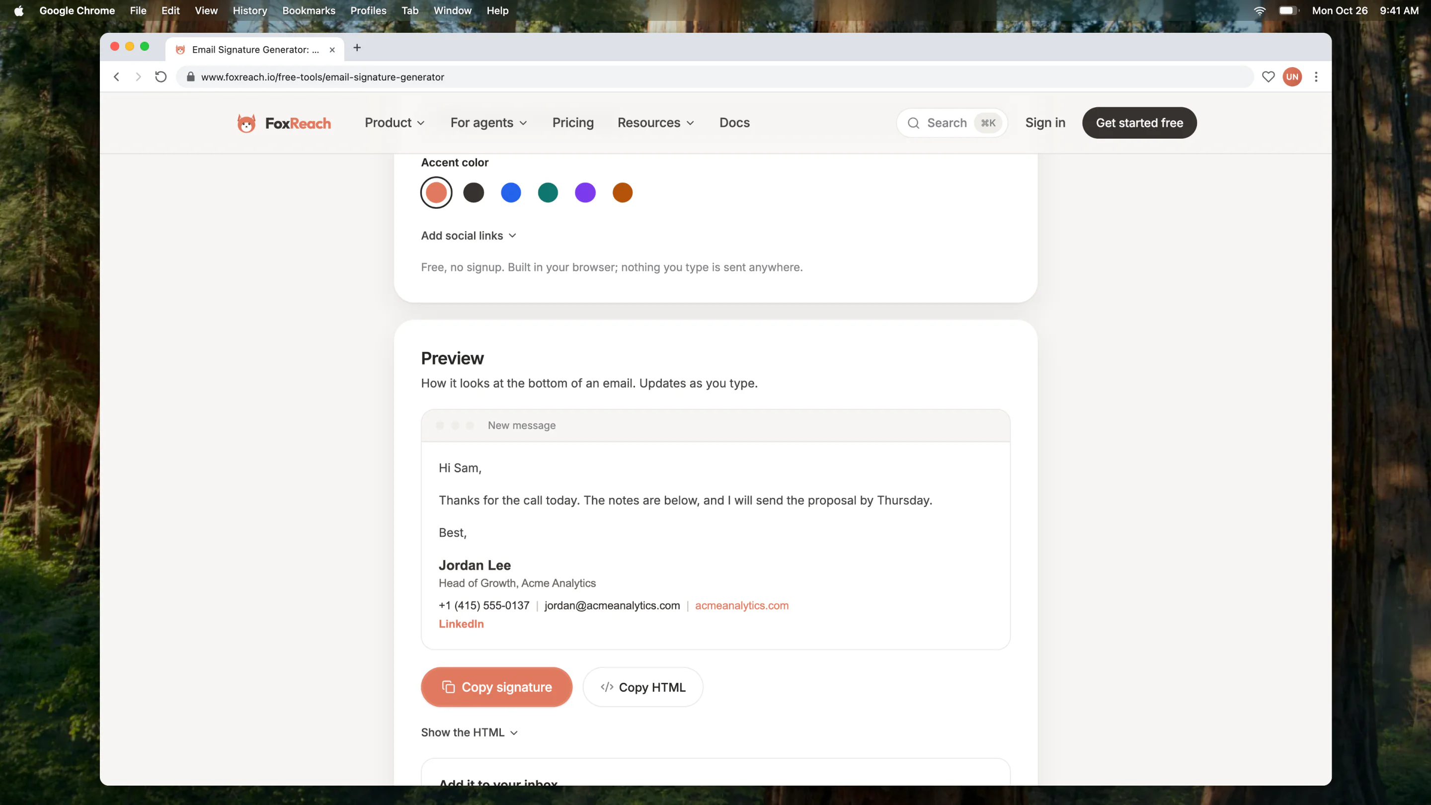Open the Product dropdown menu
Image resolution: width=1431 pixels, height=805 pixels.
[x=395, y=123]
